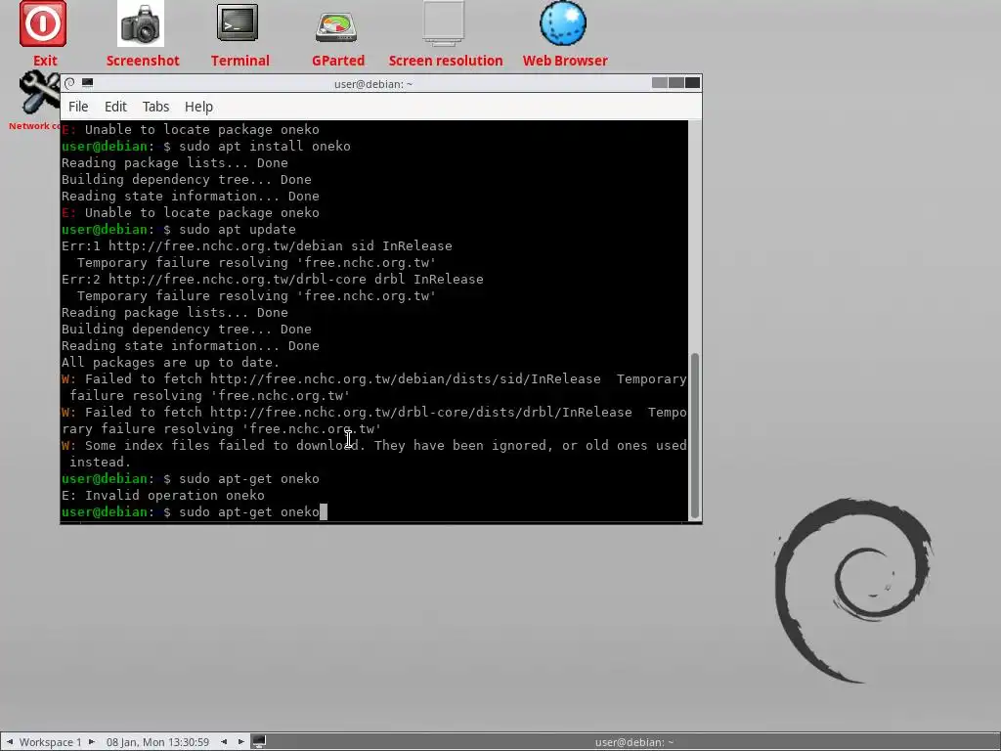The image size is (1001, 751).
Task: Click the line 'sudo apt install oneko'
Action: pyautogui.click(x=264, y=147)
